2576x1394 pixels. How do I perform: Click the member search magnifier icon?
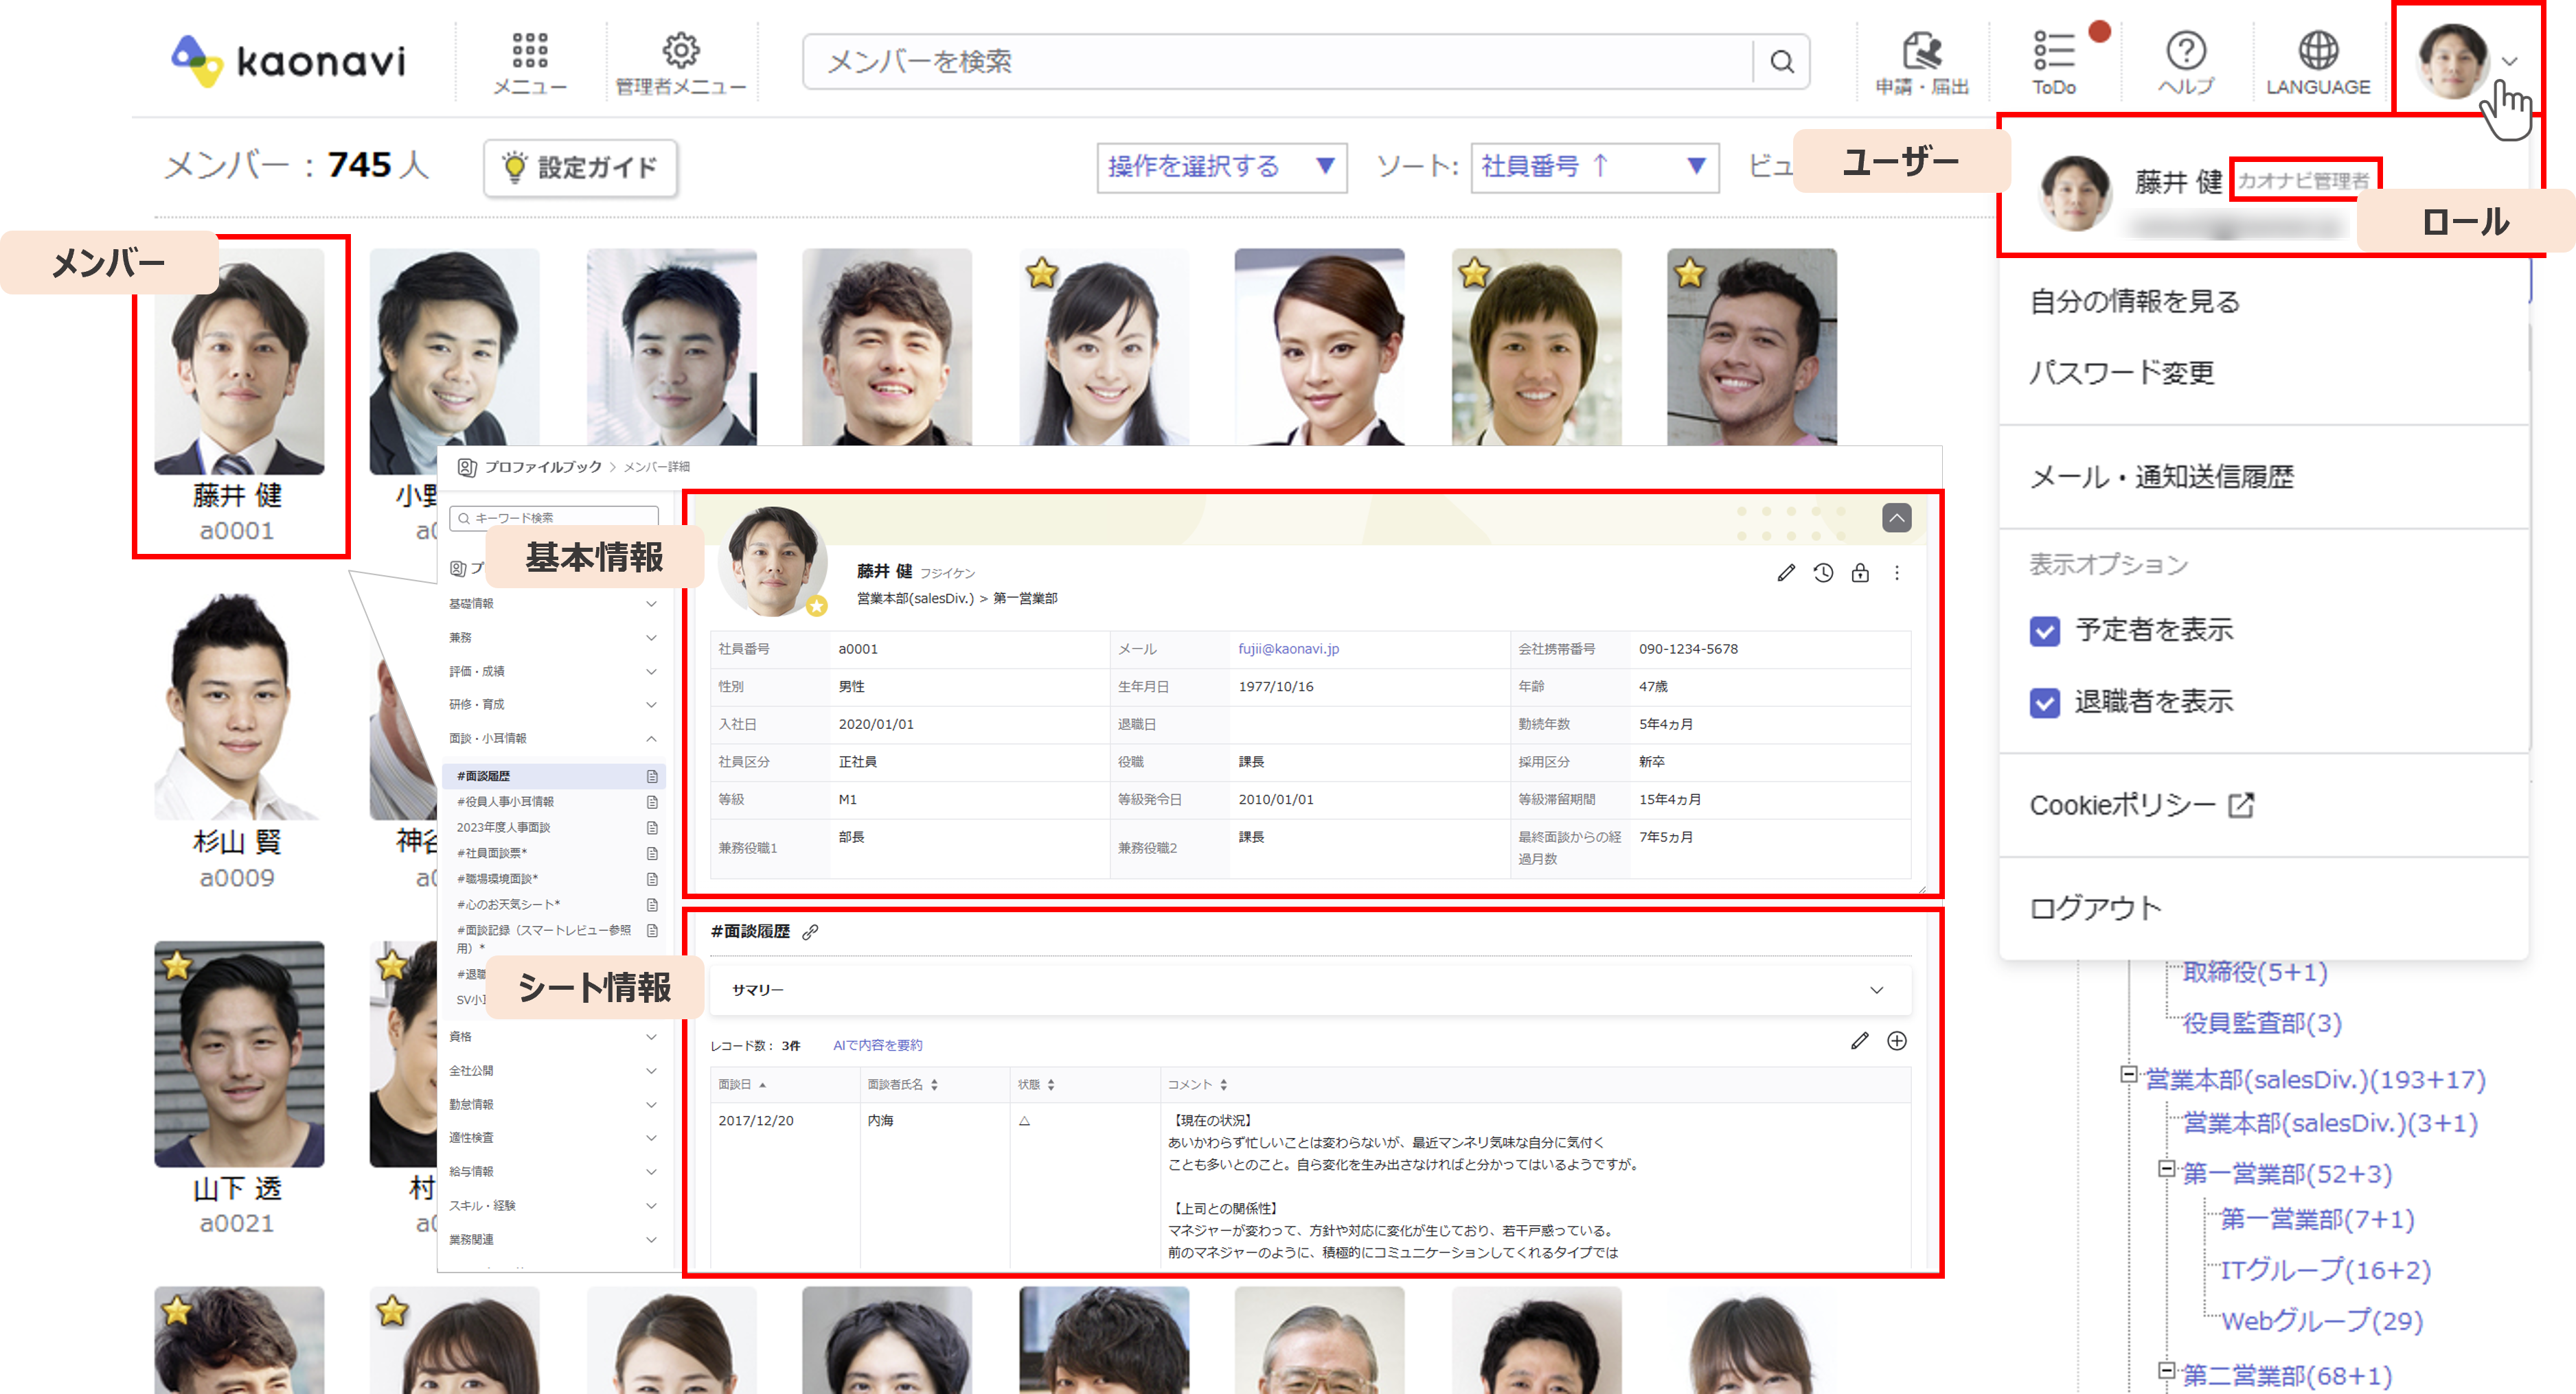(1781, 62)
